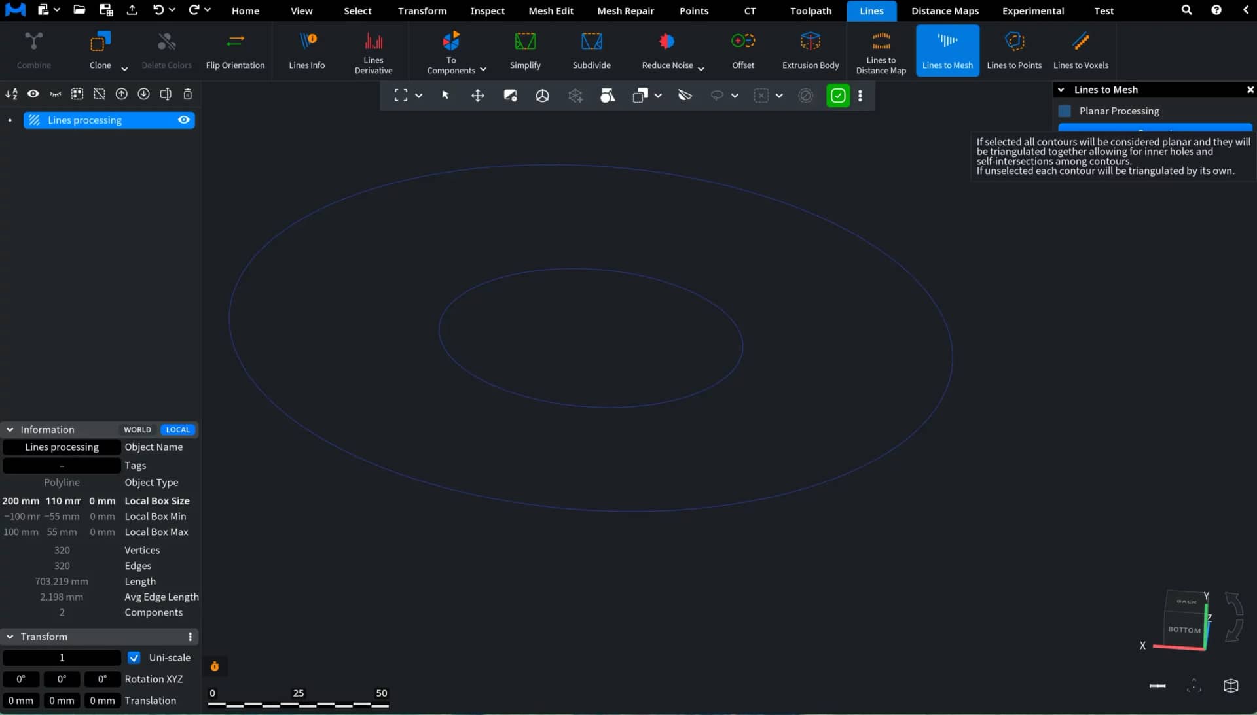Click the Flip Orientation tool

coord(235,50)
